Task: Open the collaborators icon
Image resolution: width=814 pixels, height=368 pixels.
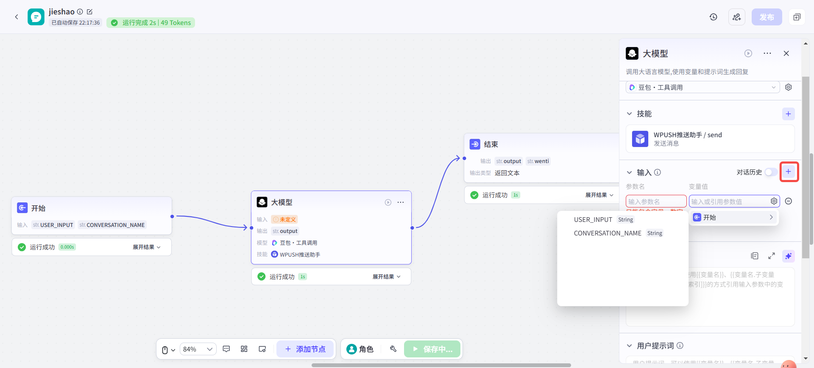Action: click(737, 17)
